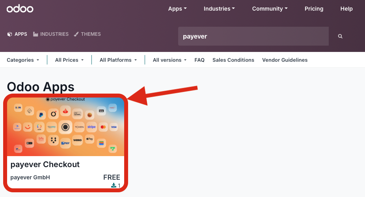Click the FREE price label
365x197 pixels.
click(112, 177)
